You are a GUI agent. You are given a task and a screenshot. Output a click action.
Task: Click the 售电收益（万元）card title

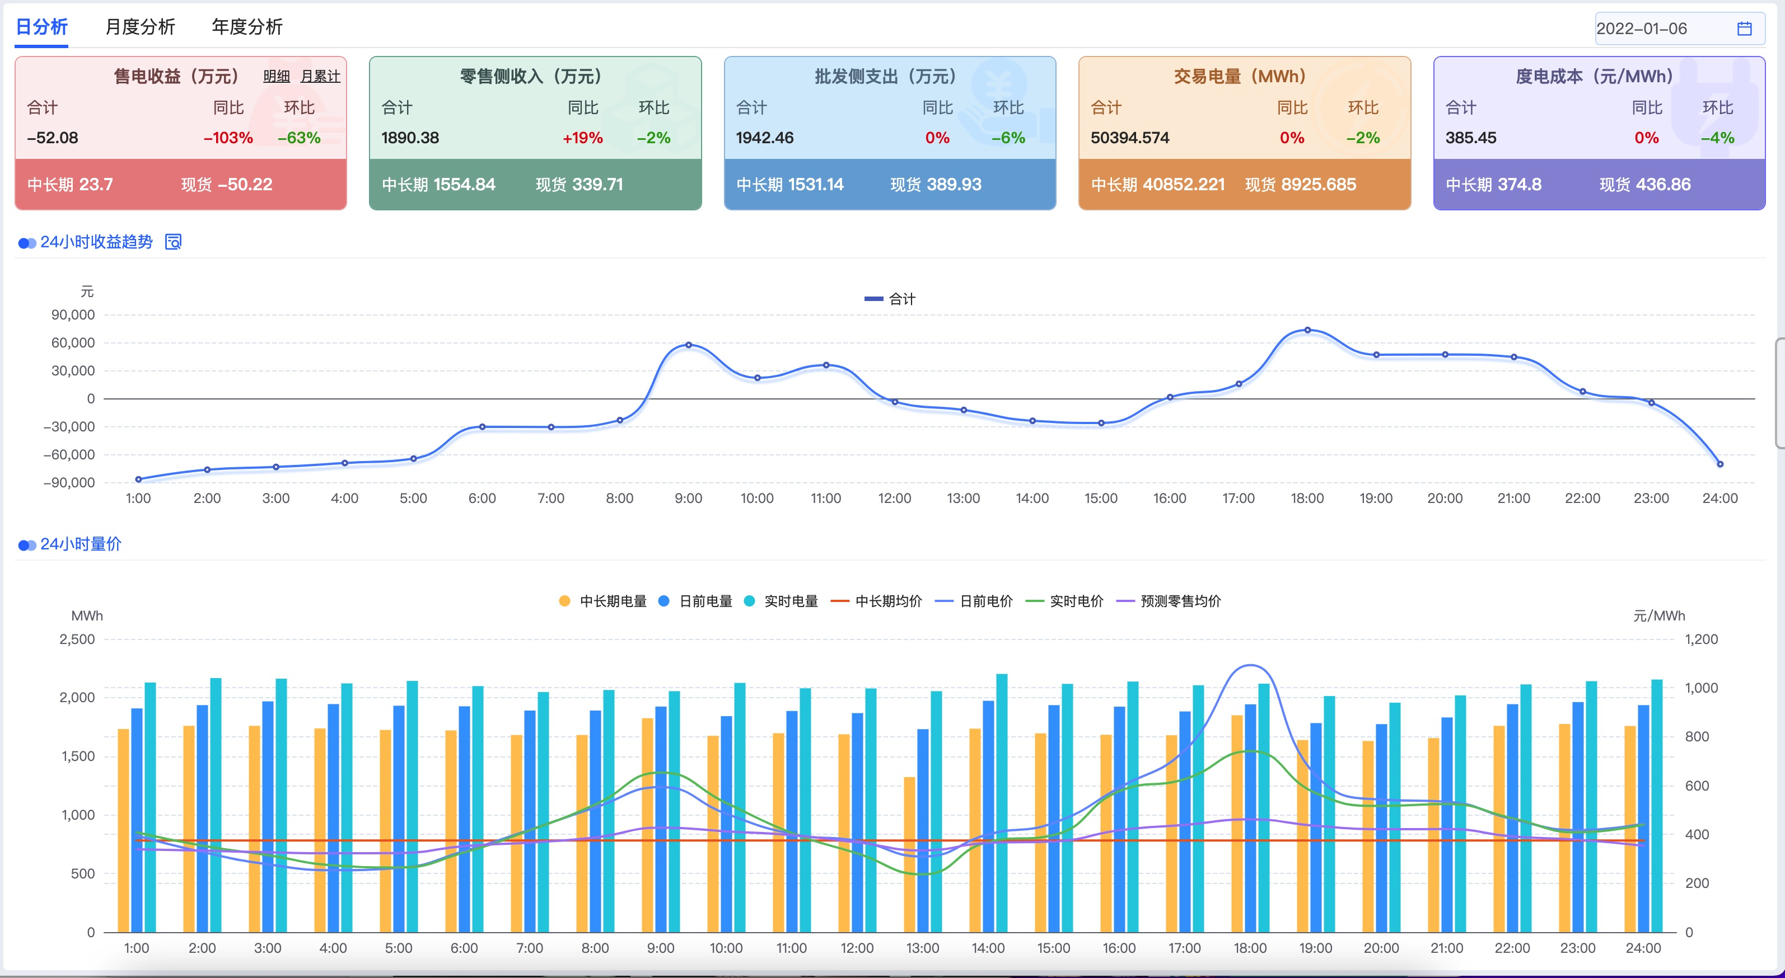tap(176, 76)
